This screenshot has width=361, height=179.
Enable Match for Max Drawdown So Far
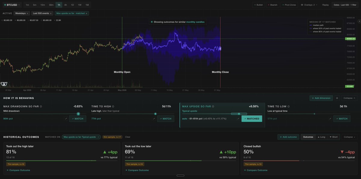[78, 119]
